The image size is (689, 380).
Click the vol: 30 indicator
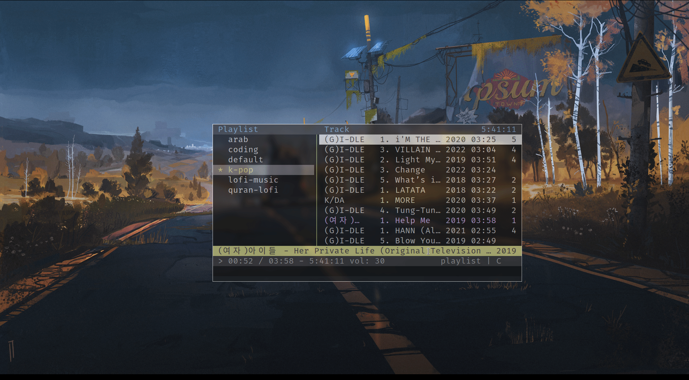[x=367, y=261]
